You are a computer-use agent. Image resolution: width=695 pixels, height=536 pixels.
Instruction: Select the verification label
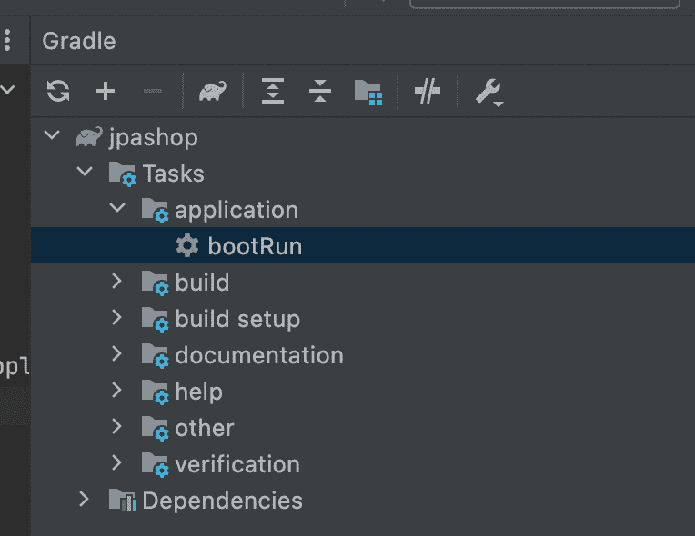point(237,464)
